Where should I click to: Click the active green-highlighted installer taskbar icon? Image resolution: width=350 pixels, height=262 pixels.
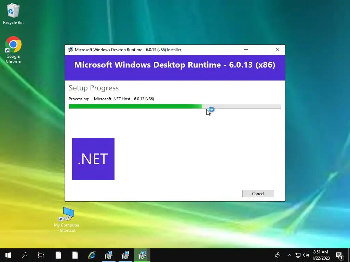pyautogui.click(x=142, y=255)
